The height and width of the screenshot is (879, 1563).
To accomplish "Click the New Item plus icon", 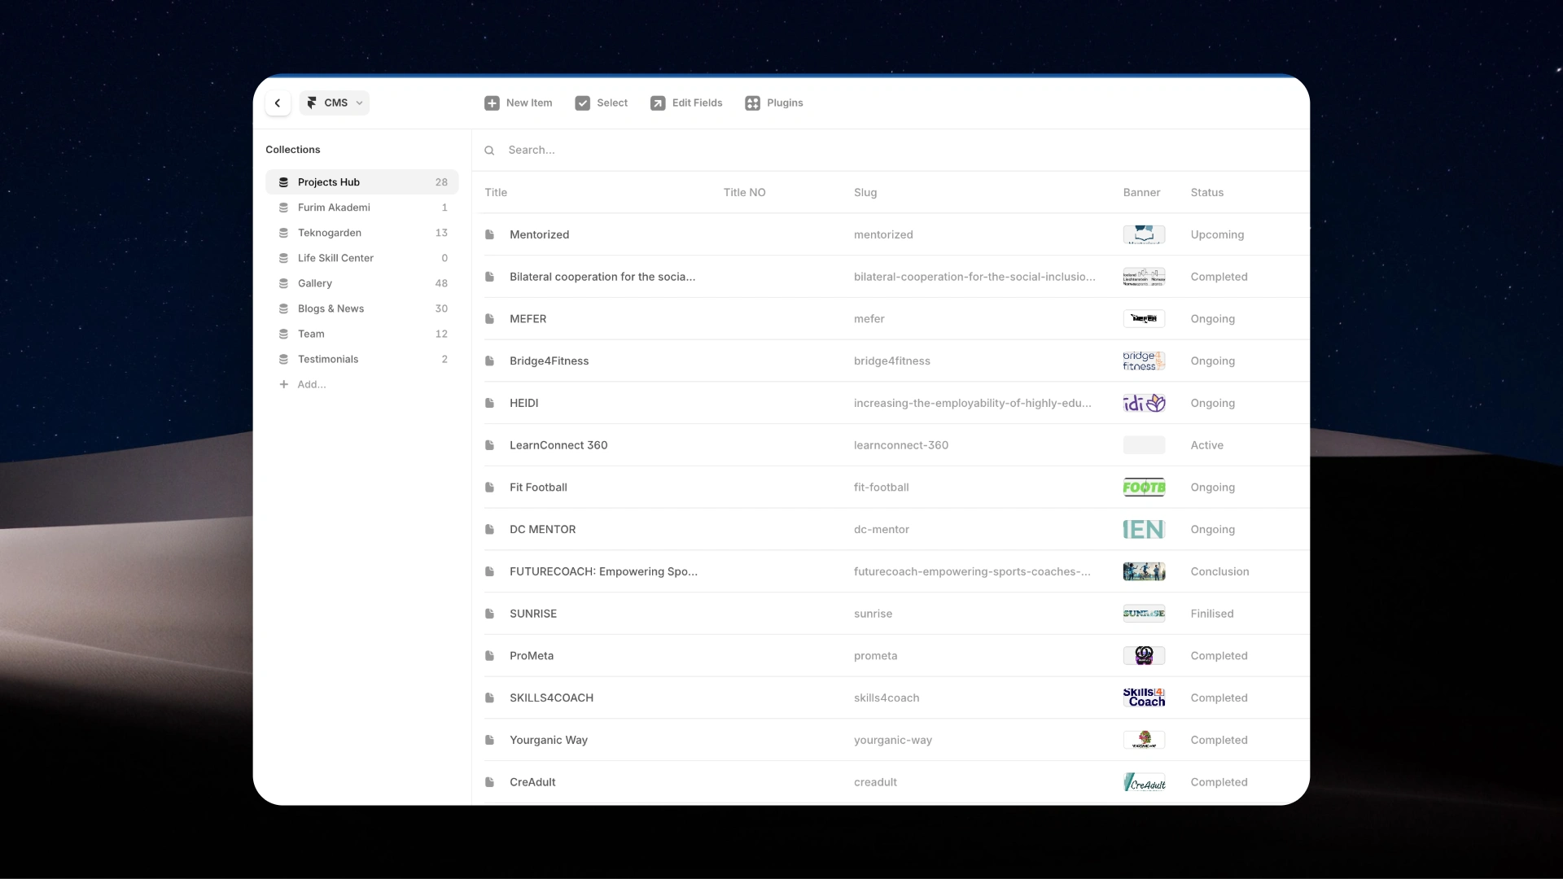I will coord(492,103).
